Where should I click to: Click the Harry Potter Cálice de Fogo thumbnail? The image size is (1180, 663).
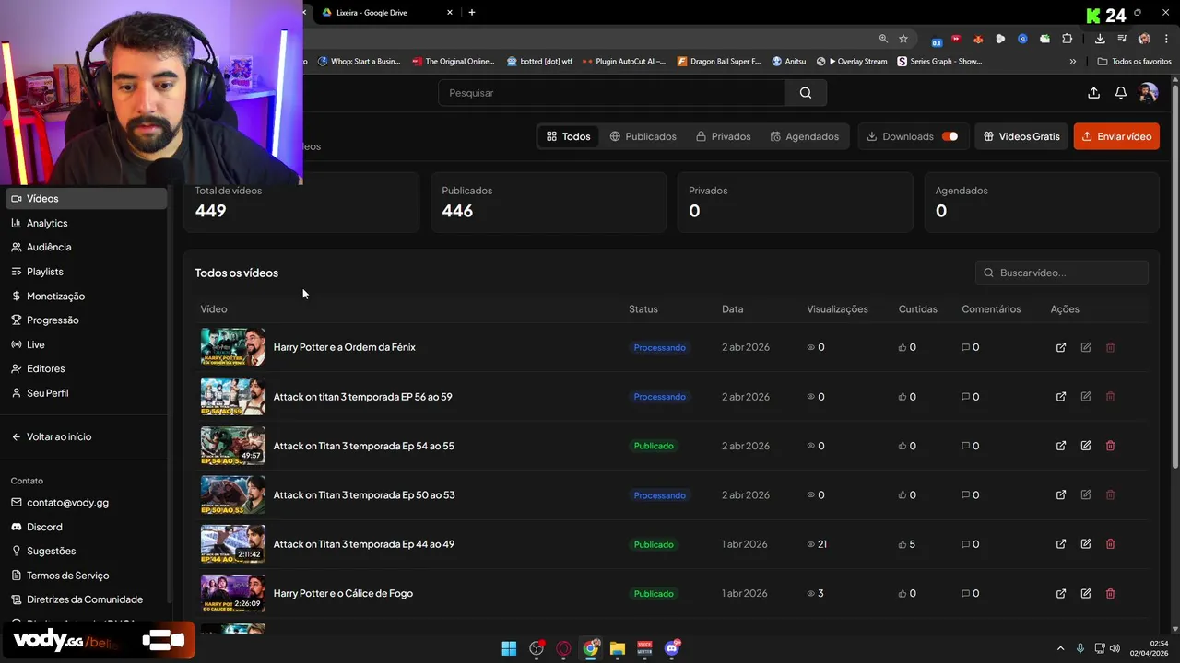(233, 594)
